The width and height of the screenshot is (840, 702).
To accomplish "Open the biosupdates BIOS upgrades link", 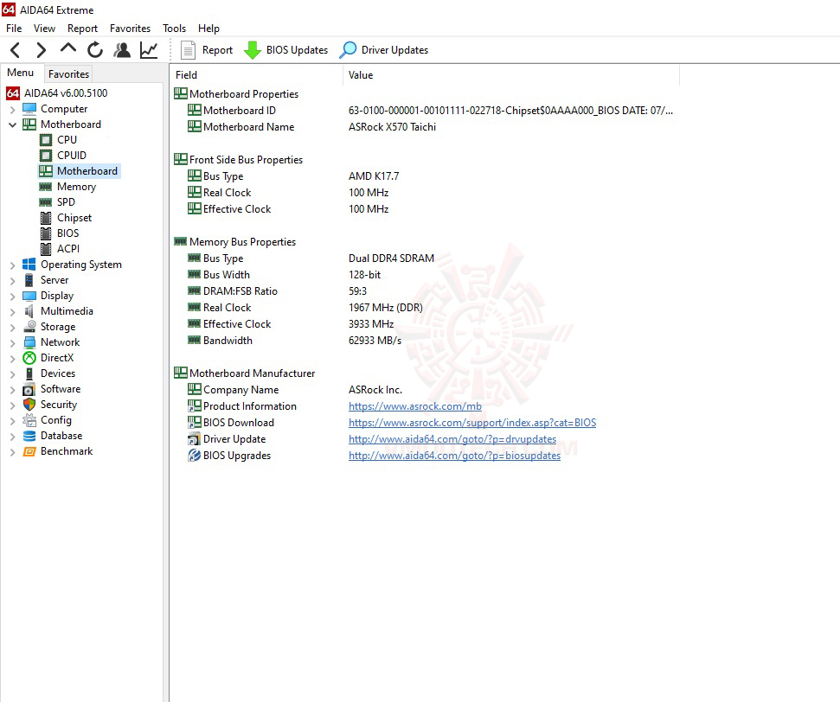I will point(454,456).
